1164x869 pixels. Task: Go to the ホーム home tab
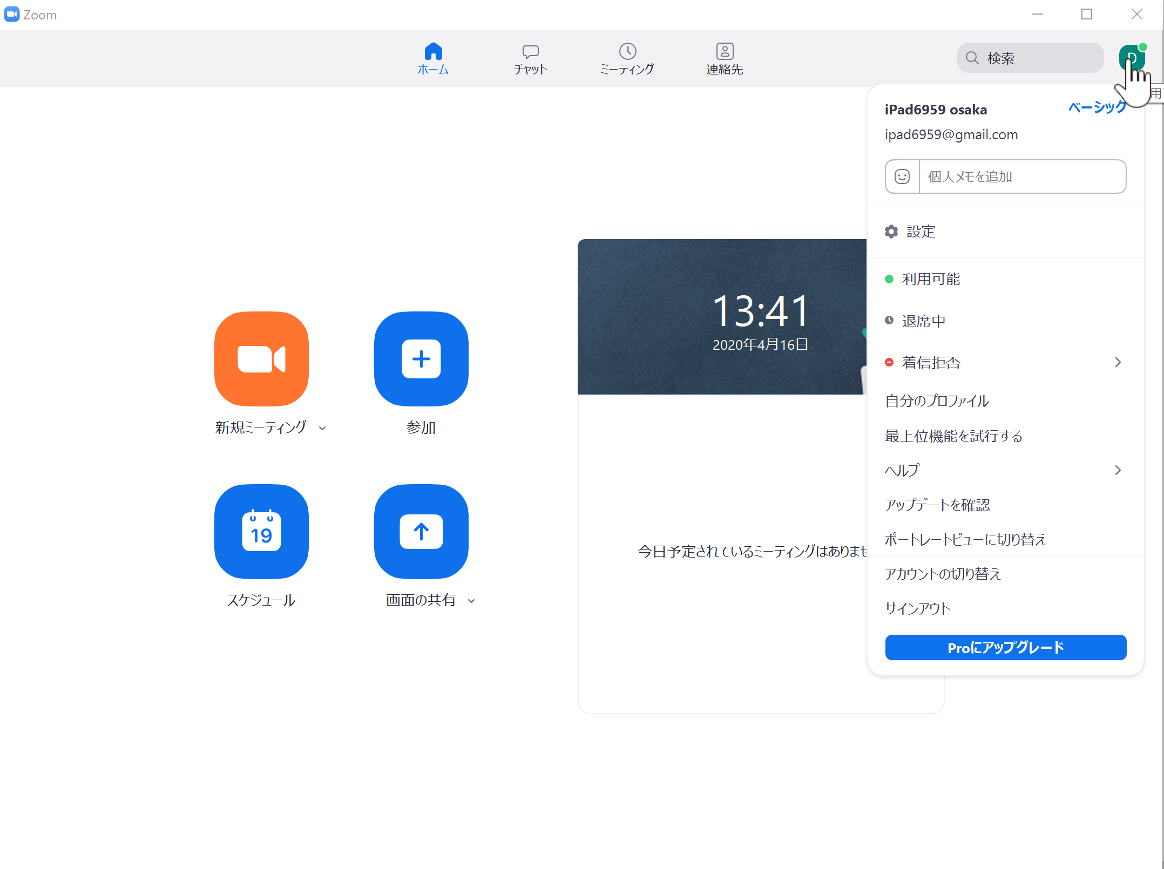433,59
